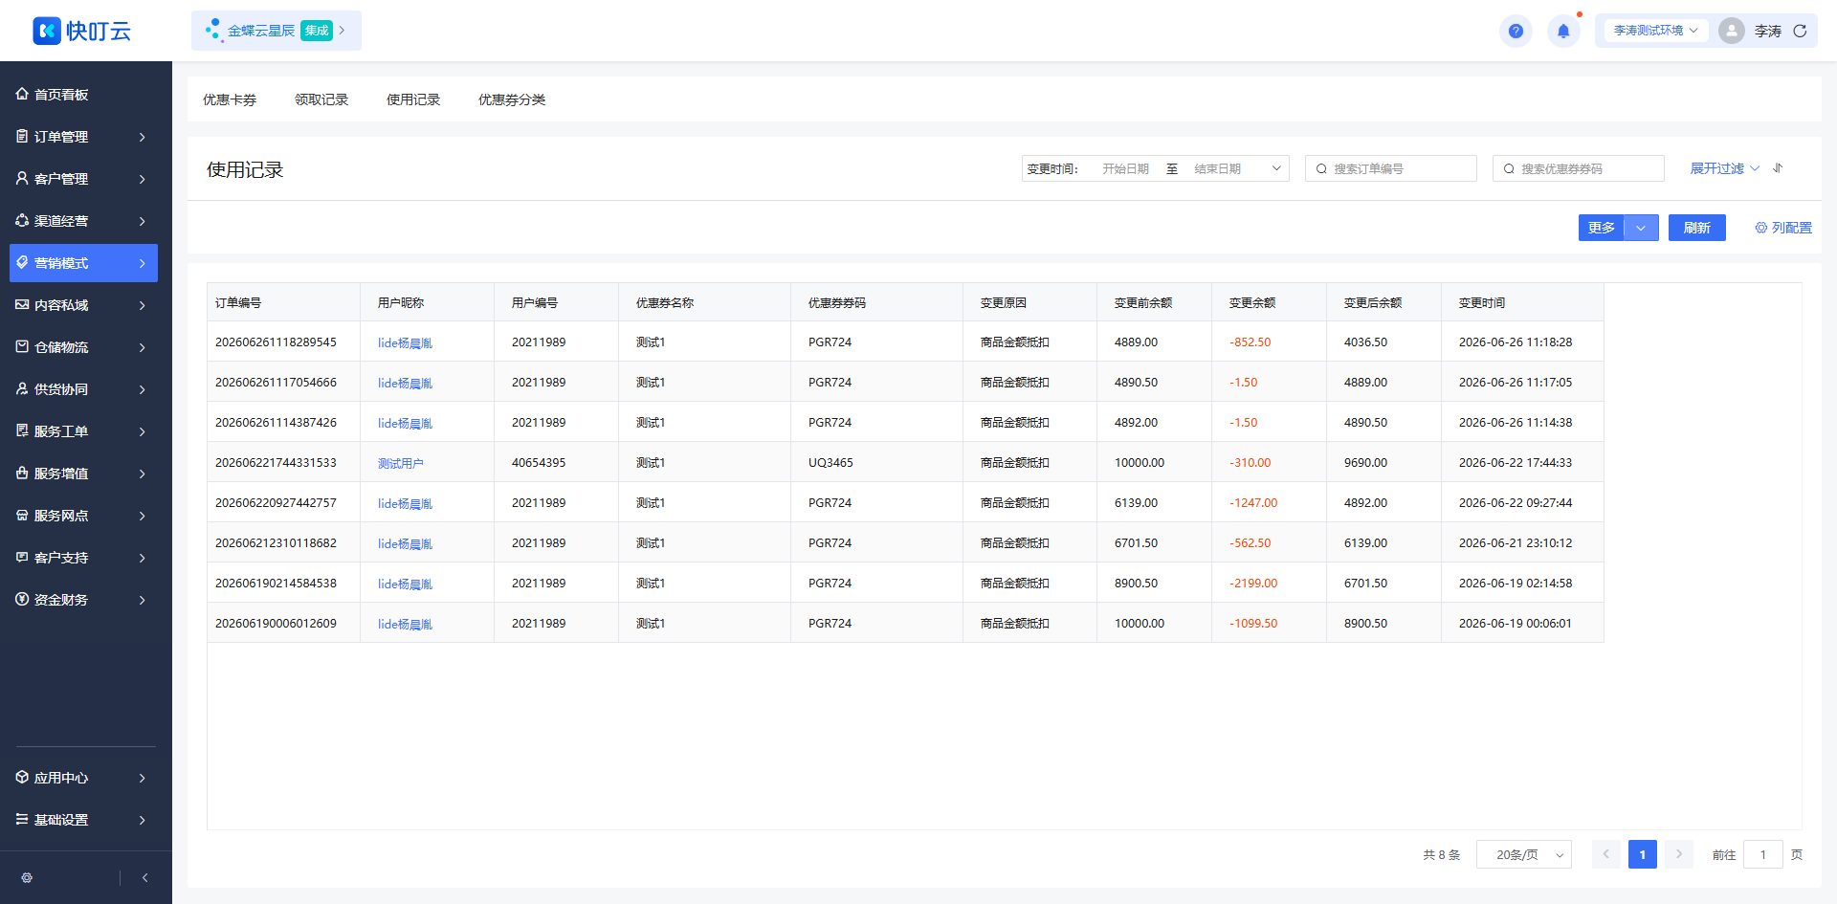Screen dimensions: 1837x904
Task: Click the 结束日期 date field
Action: (1217, 168)
